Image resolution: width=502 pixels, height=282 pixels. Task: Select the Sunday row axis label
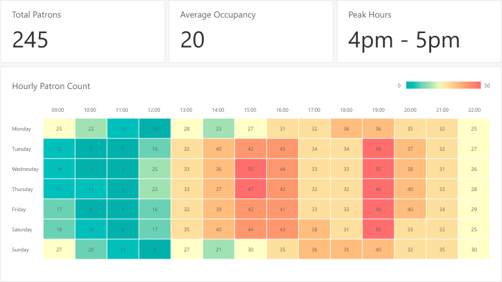[21, 250]
